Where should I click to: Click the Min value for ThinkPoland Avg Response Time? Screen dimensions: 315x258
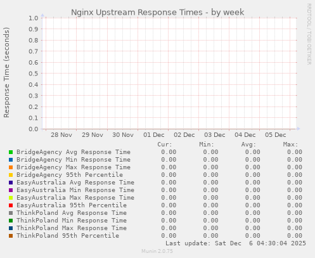(210, 213)
